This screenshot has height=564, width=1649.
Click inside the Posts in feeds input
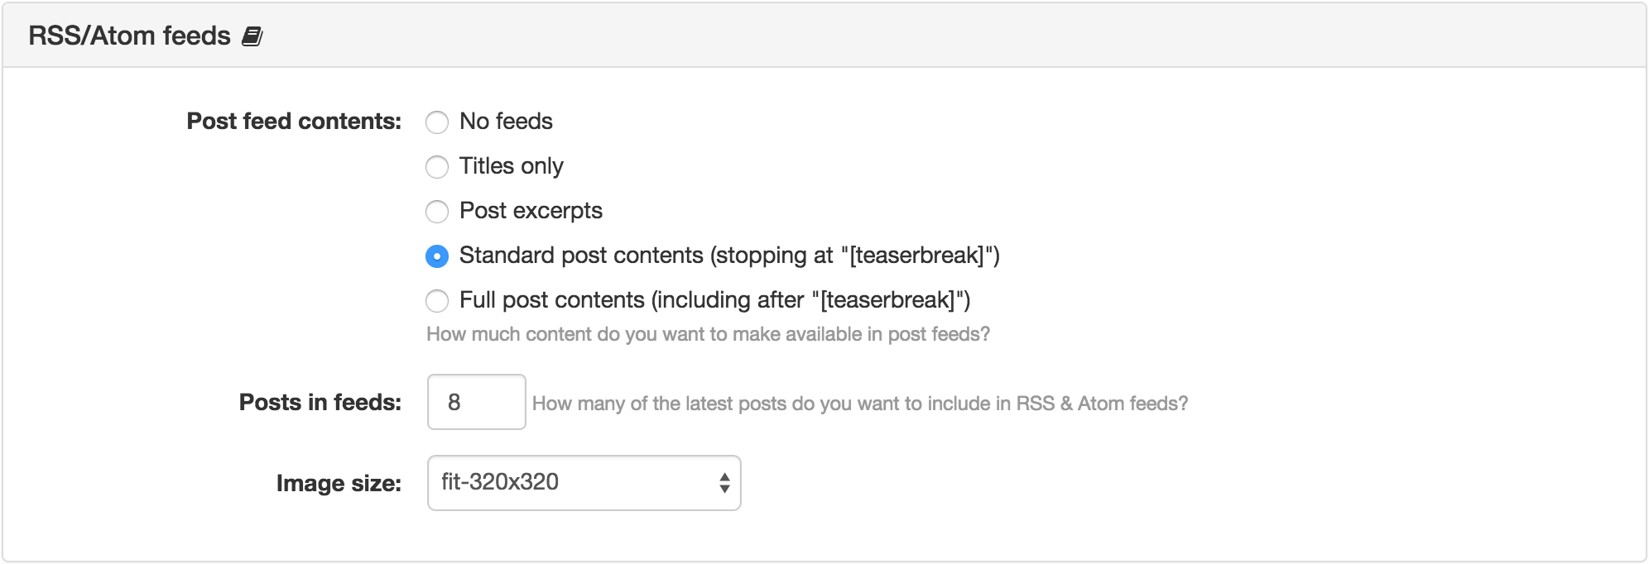[476, 403]
